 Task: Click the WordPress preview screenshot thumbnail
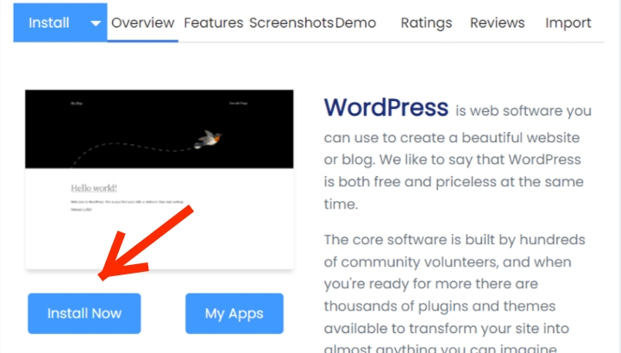160,180
